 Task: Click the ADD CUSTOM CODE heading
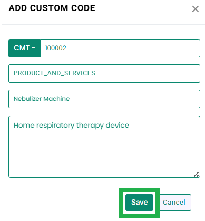52,8
